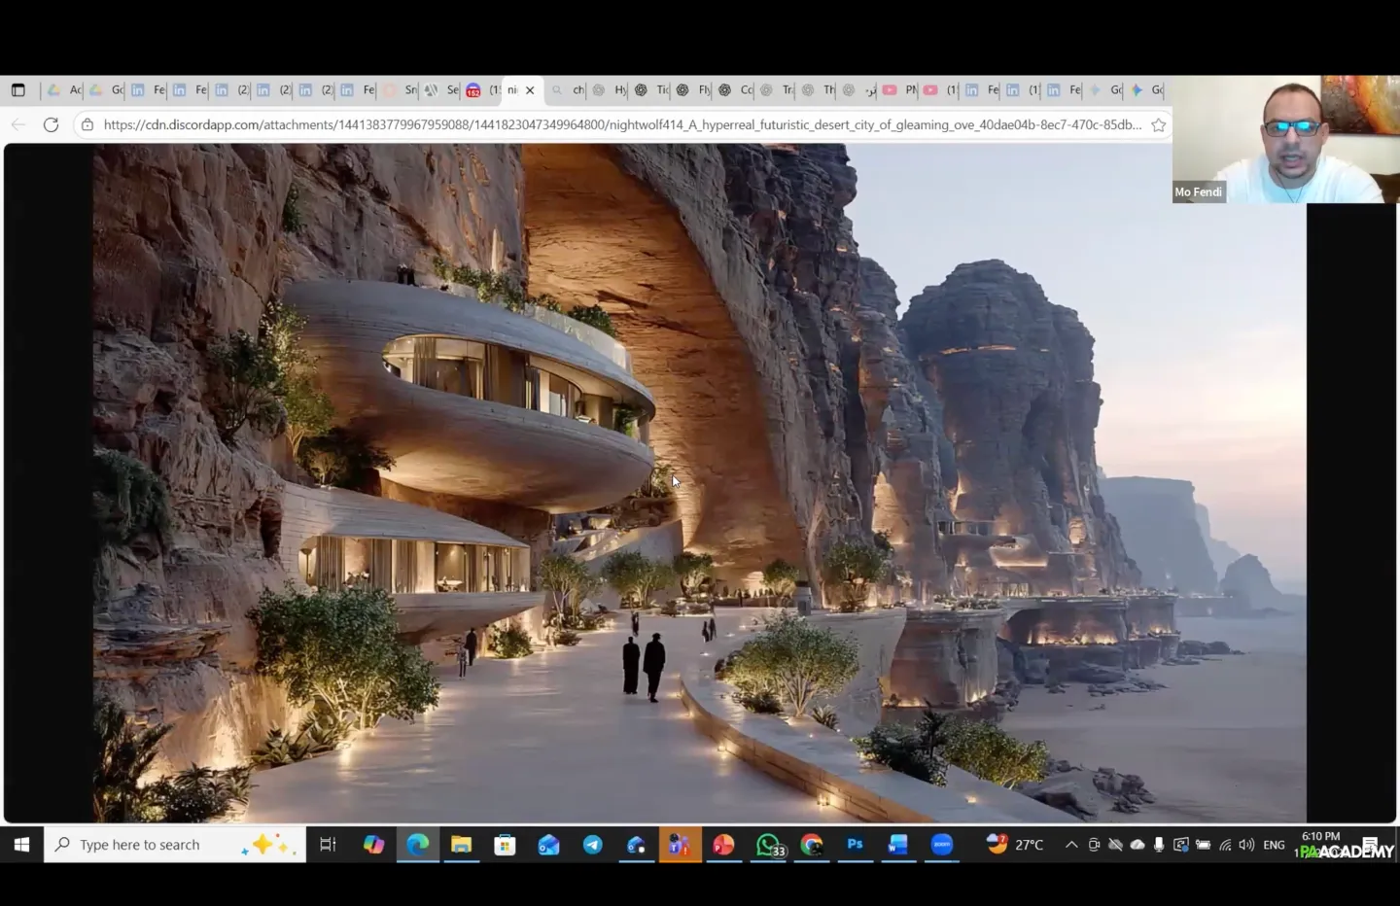Image resolution: width=1400 pixels, height=906 pixels.
Task: Open Zoom from the taskbar
Action: coord(941,845)
